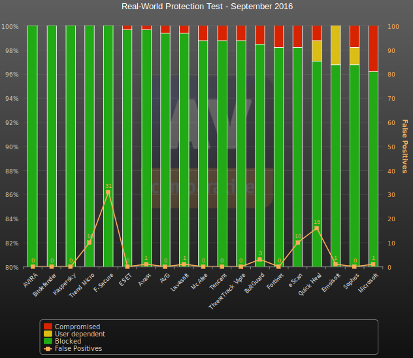
Task: Click the 90% label on left axis
Action: (12, 147)
